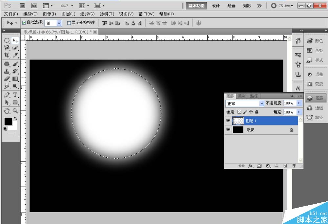The width and height of the screenshot is (328, 224).
Task: Select the Clone Stamp tool
Action: tap(7, 71)
